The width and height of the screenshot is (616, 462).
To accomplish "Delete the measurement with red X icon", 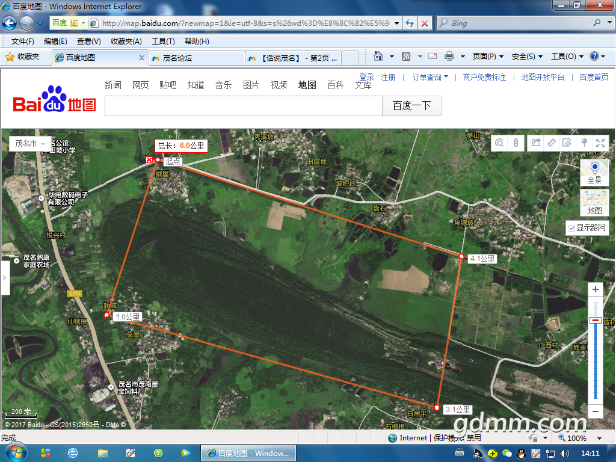I will 149,159.
